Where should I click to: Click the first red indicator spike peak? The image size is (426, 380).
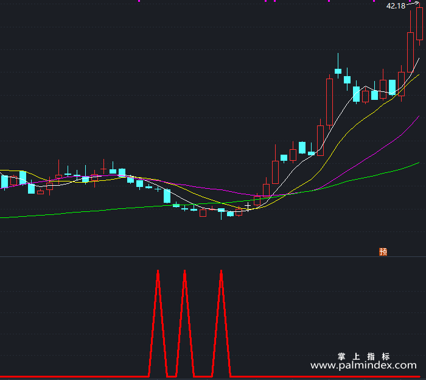158,272
